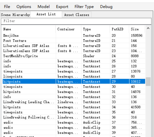Screen dimensions: 154x137
Task: Sort assets by Container column header
Action: [68, 29]
